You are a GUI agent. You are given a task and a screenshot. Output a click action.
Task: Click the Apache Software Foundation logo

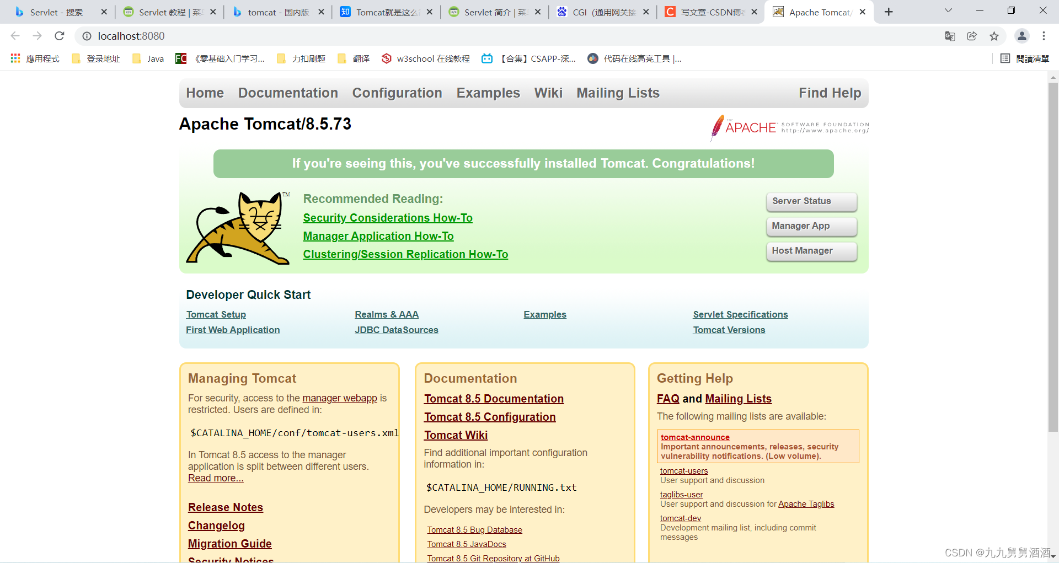pos(789,127)
